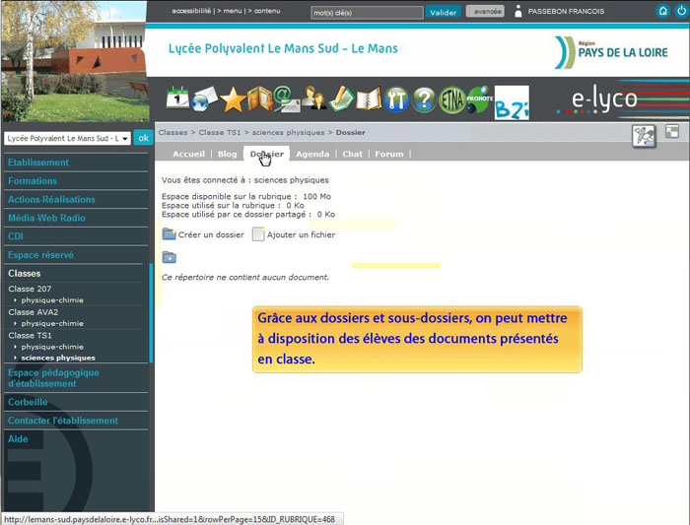This screenshot has width=690, height=525.
Task: Click the avancée search button
Action: tap(485, 12)
